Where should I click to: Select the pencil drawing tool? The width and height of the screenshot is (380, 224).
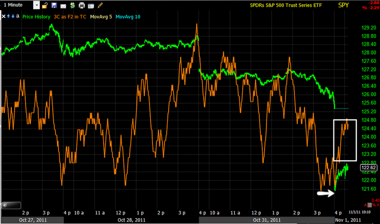click(100, 5)
